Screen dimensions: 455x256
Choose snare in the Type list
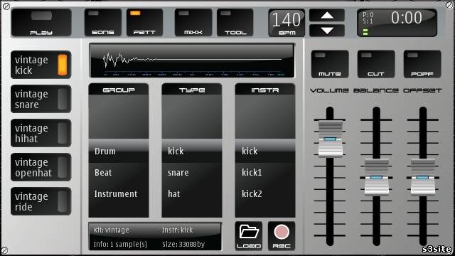tap(191, 172)
